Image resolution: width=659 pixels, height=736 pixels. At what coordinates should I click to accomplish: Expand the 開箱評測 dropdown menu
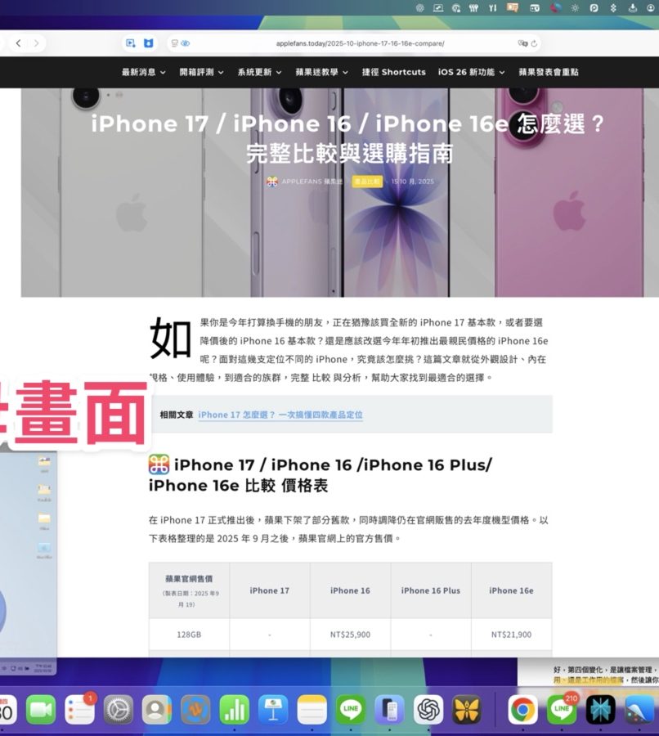point(200,72)
